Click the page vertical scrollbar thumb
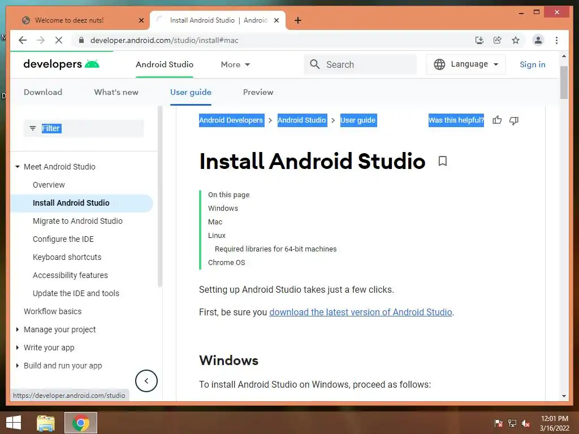579x434 pixels. point(564,83)
